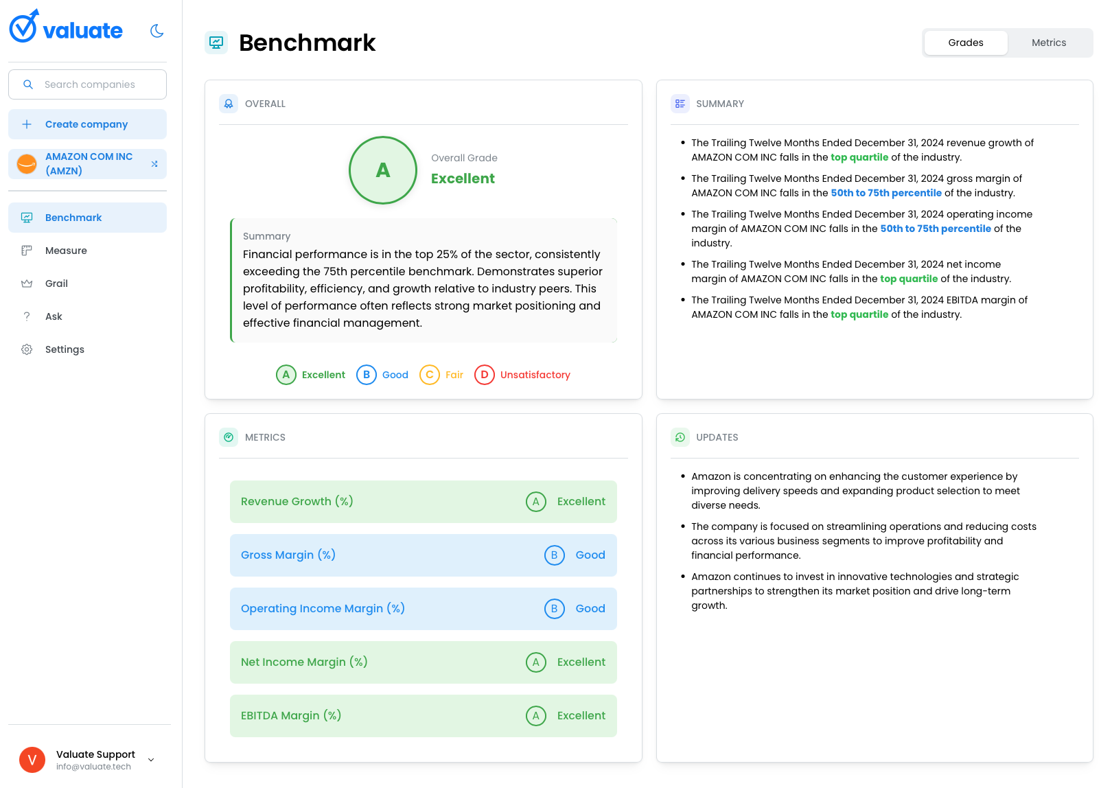This screenshot has width=1112, height=788.
Task: Open the Measure sidebar item
Action: 87,251
